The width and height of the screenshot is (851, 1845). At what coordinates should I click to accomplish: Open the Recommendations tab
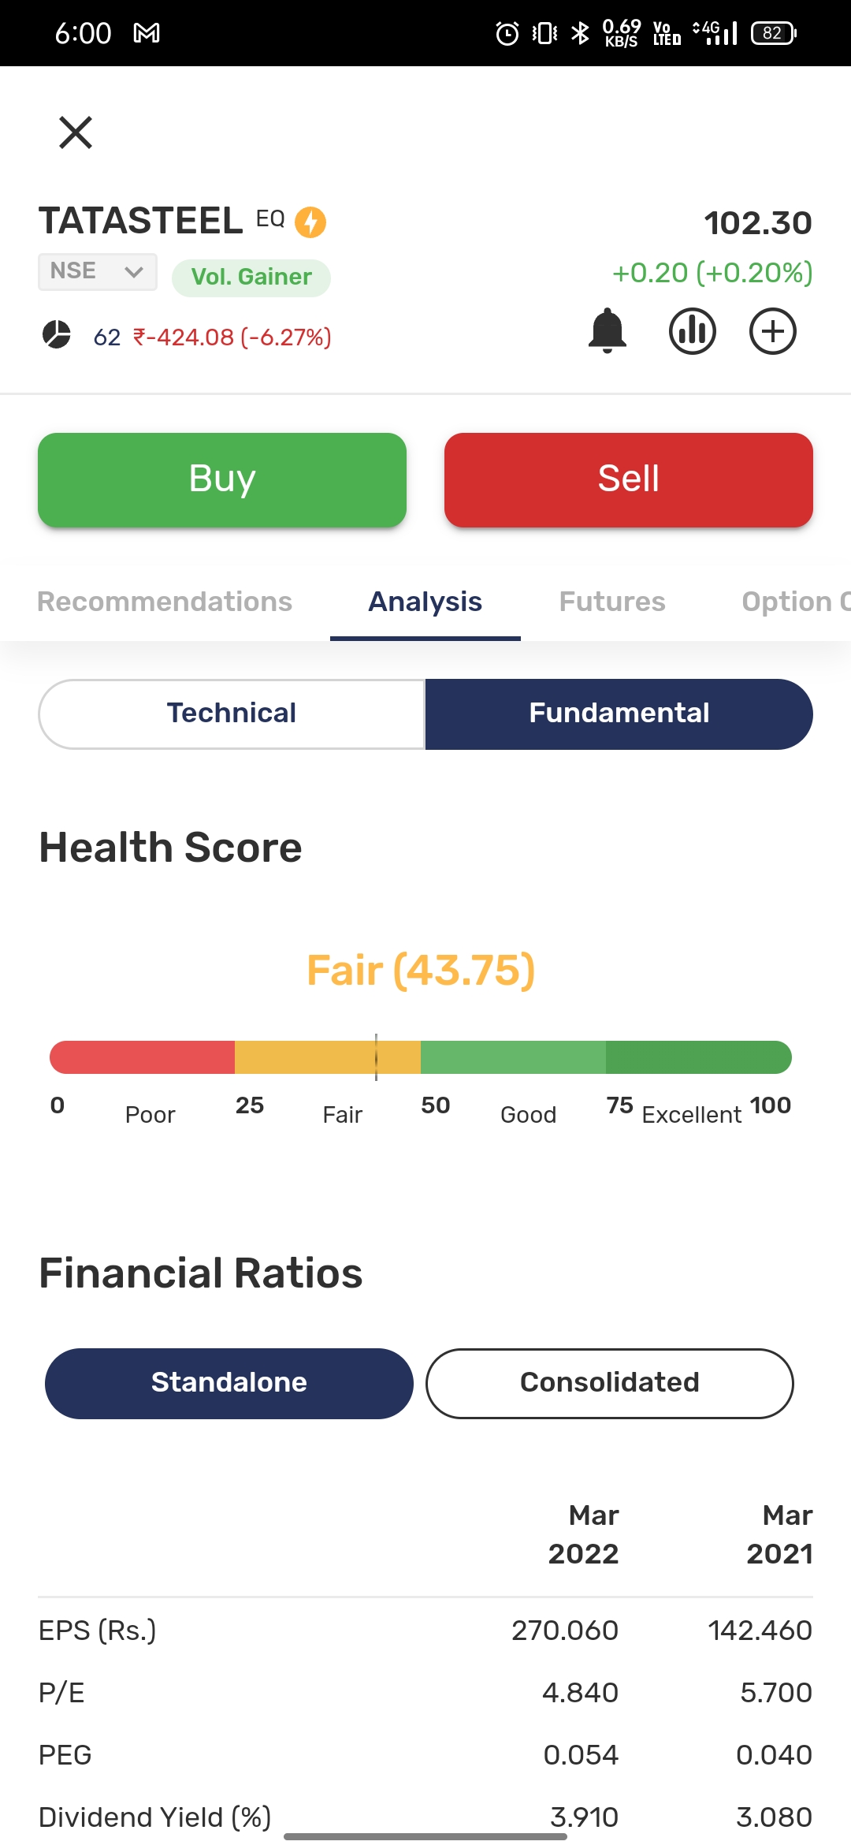pyautogui.click(x=165, y=602)
